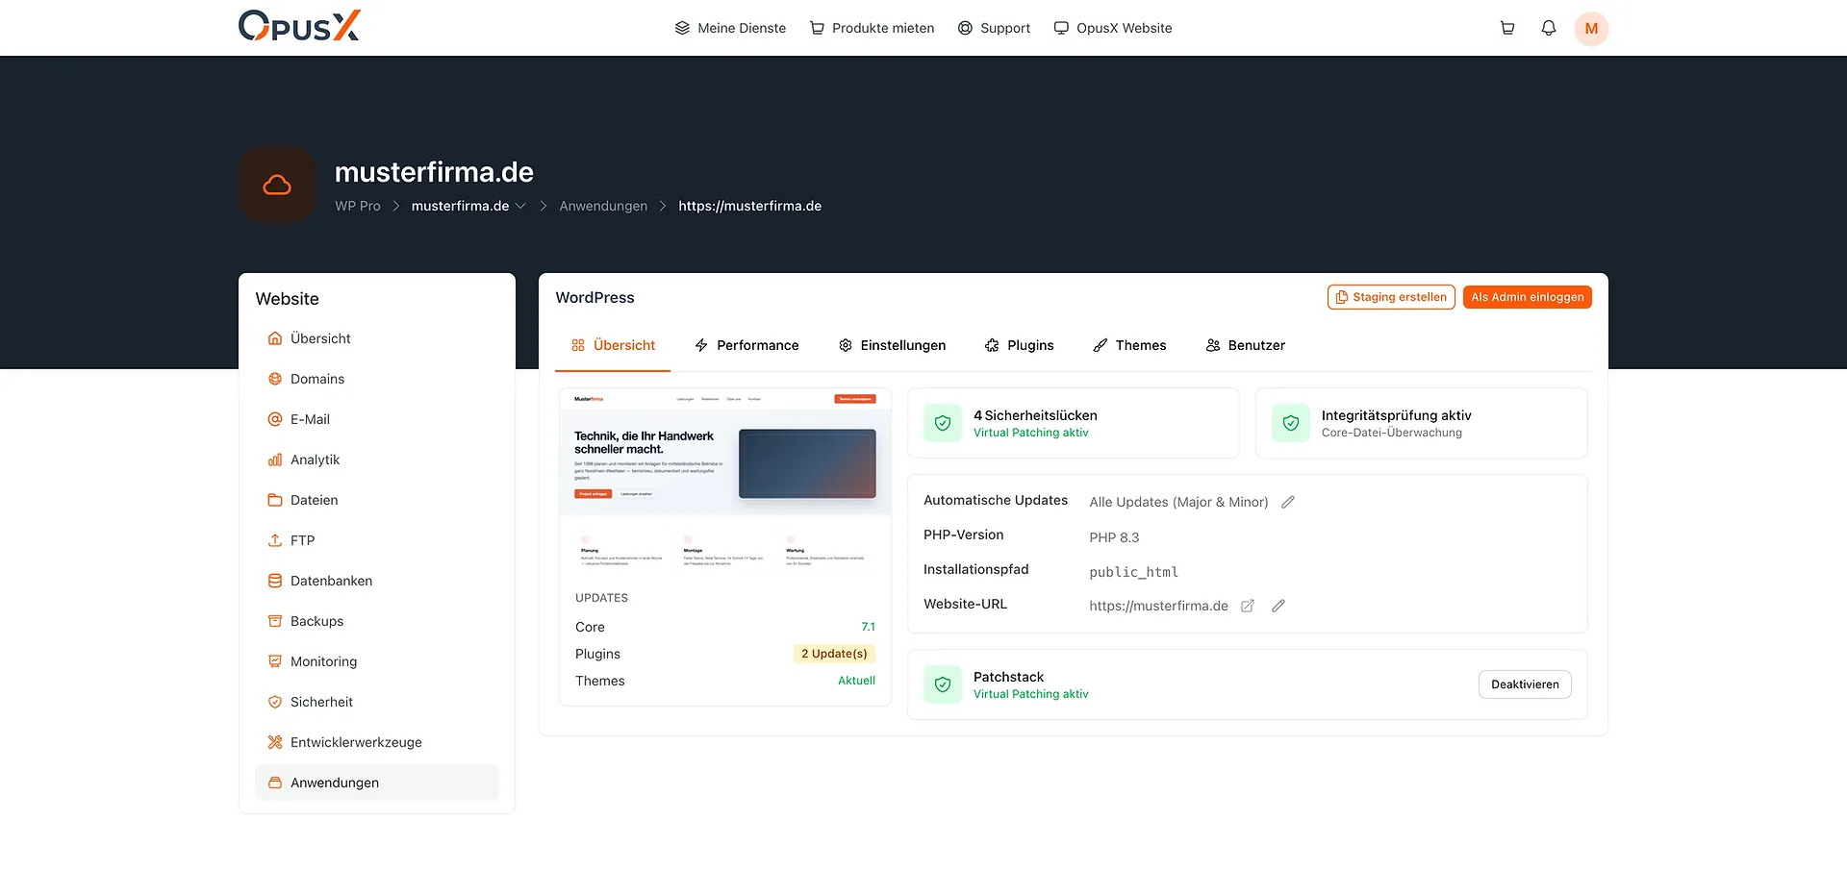Click the Patchstack shield icon

(943, 684)
